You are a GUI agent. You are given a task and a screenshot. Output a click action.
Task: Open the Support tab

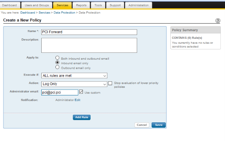click(115, 5)
